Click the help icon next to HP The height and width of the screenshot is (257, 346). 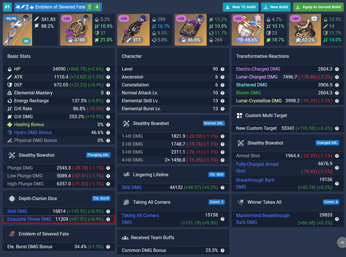click(108, 69)
